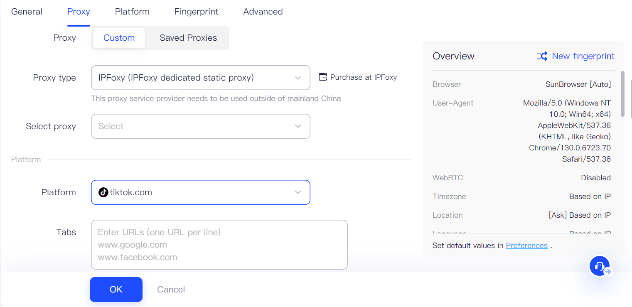632x307 pixels.
Task: Expand the Proxy type dropdown arrow
Action: [x=298, y=78]
